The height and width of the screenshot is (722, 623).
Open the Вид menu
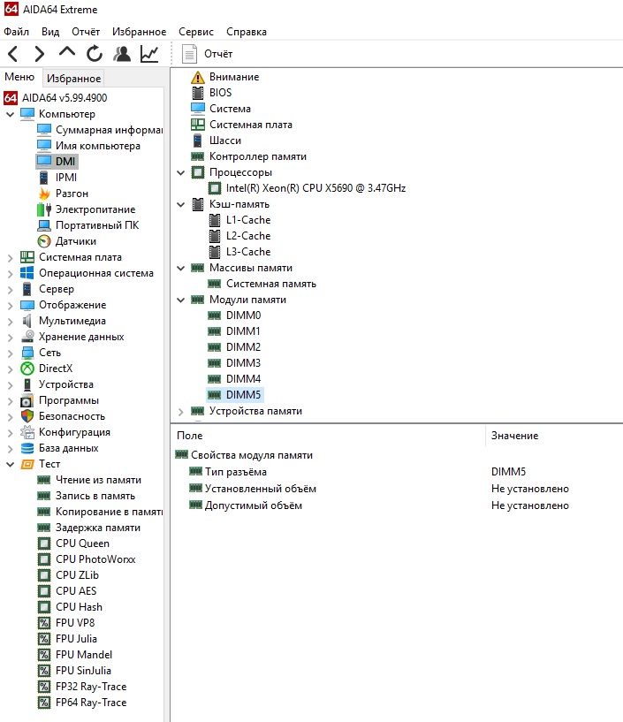pos(50,32)
